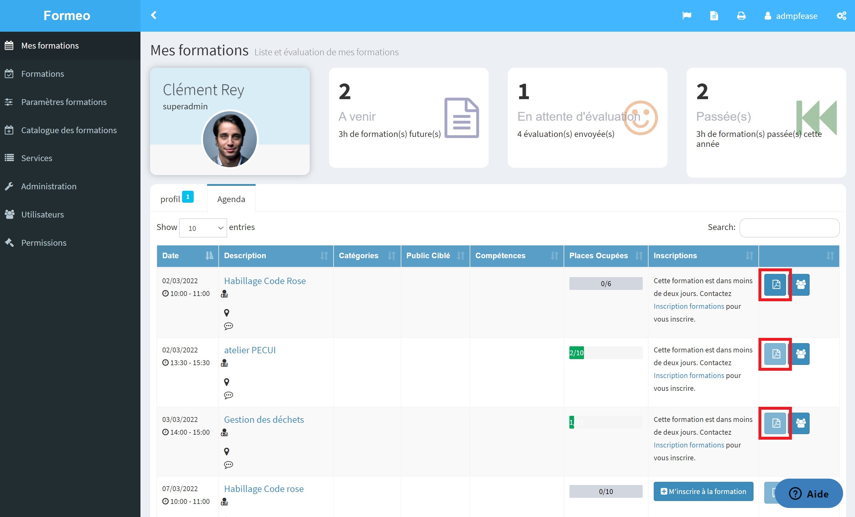The height and width of the screenshot is (517, 855).
Task: Open Habillage Code rose 07/03/2022 link
Action: tap(264, 489)
